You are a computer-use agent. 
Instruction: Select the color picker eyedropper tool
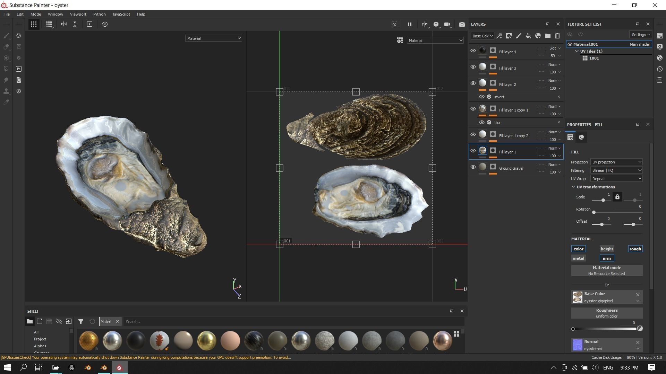click(6, 102)
